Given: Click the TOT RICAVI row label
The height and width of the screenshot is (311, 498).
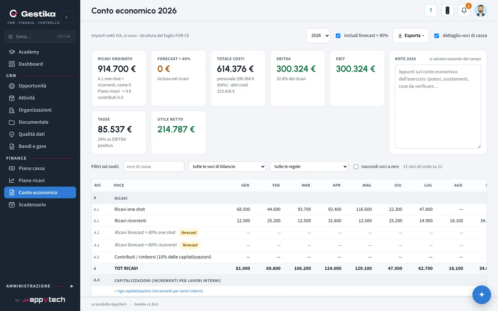Looking at the screenshot, I should [126, 268].
